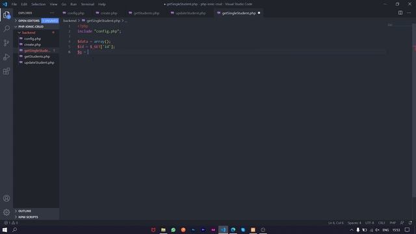Click the unsaved dot on the getSingleStudent.php tab

259,13
